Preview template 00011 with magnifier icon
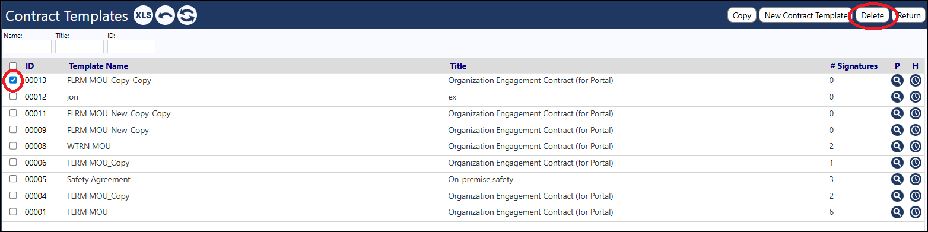This screenshot has height=232, width=928. click(x=897, y=113)
